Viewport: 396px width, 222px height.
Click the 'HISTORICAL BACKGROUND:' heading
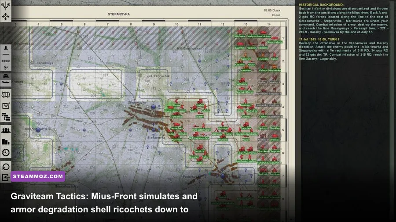pyautogui.click(x=321, y=5)
